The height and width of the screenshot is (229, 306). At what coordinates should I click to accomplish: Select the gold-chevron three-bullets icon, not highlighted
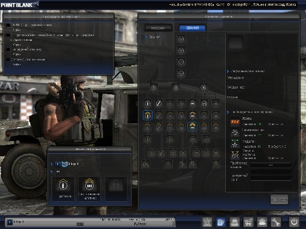point(192,115)
